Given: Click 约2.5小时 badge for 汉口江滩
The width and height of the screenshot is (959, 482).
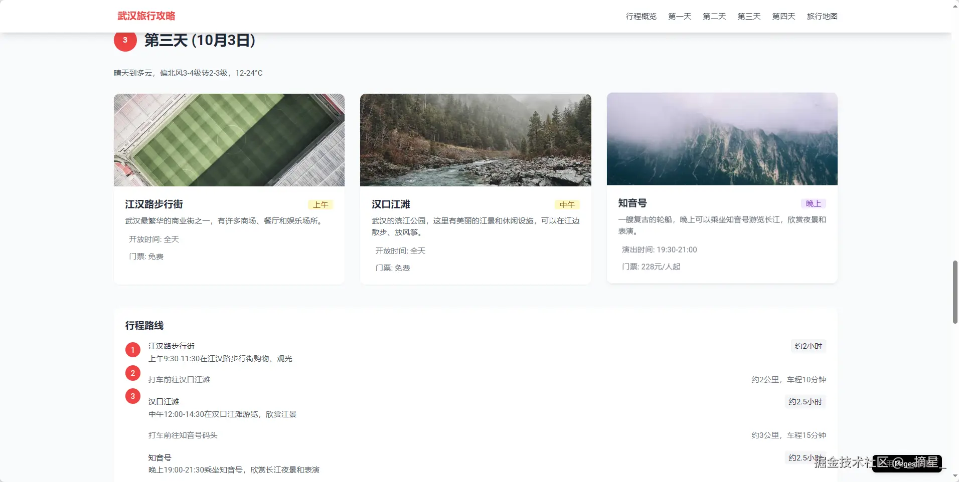Looking at the screenshot, I should tap(805, 402).
